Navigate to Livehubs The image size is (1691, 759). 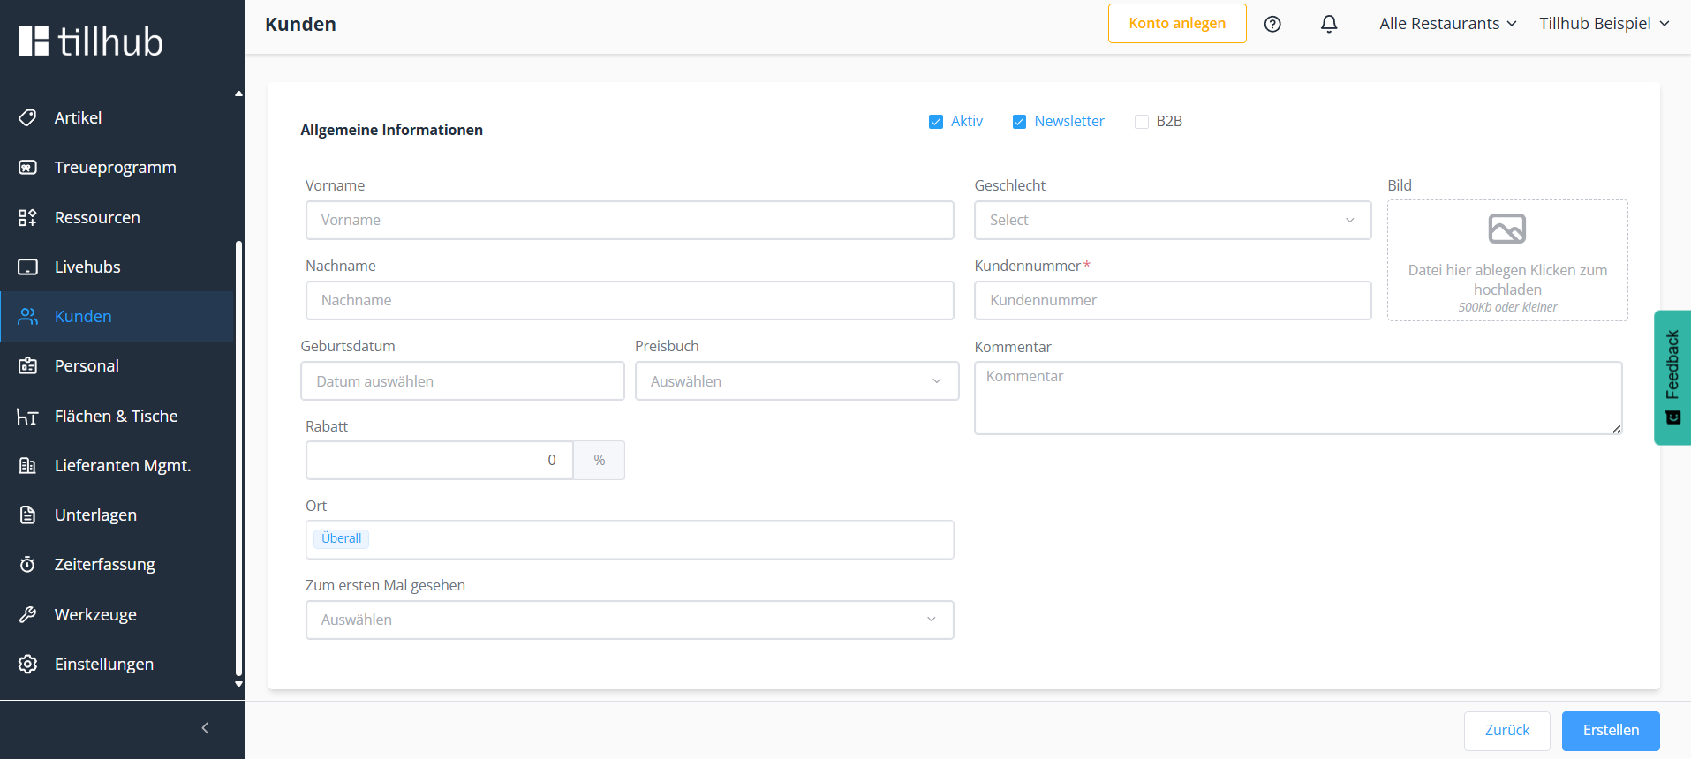point(117,267)
